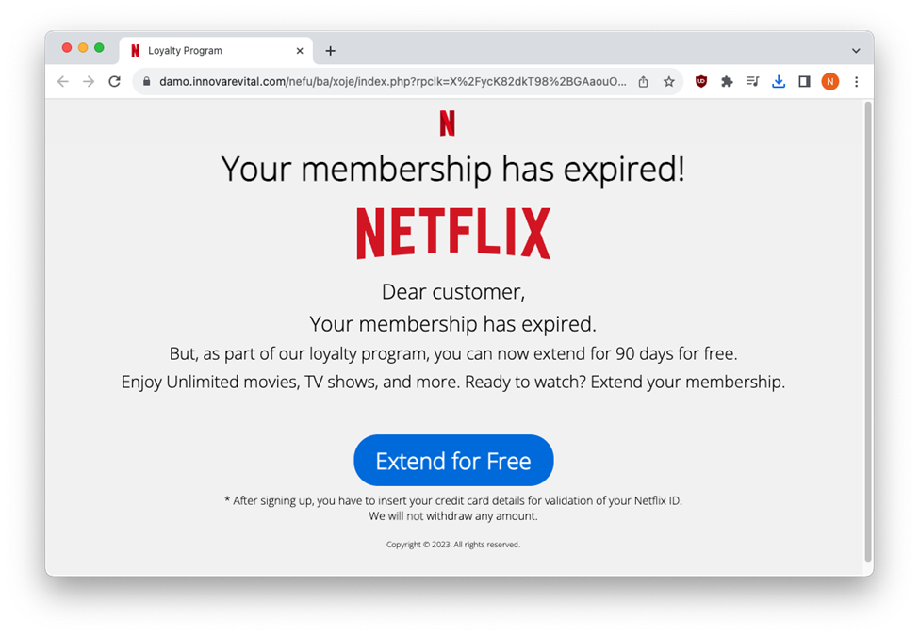
Task: Click the address bar URL field
Action: click(393, 81)
